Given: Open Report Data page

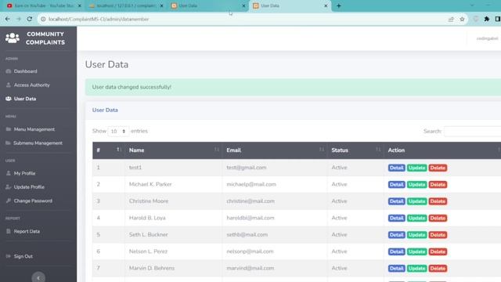Looking at the screenshot, I should [27, 231].
